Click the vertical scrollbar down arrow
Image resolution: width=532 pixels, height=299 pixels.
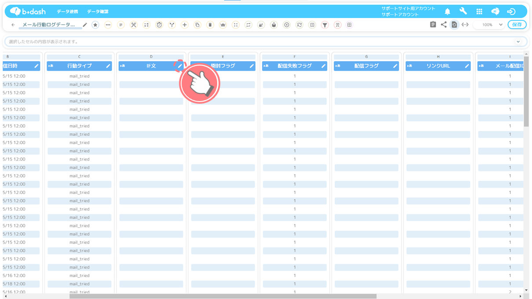526,290
